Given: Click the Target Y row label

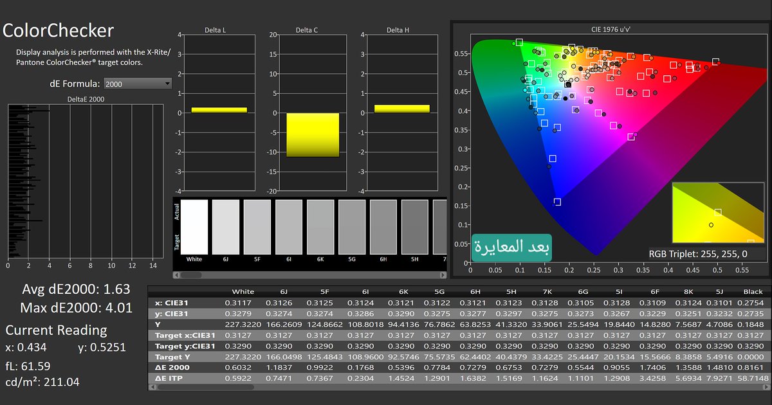Looking at the screenshot, I should (x=173, y=357).
